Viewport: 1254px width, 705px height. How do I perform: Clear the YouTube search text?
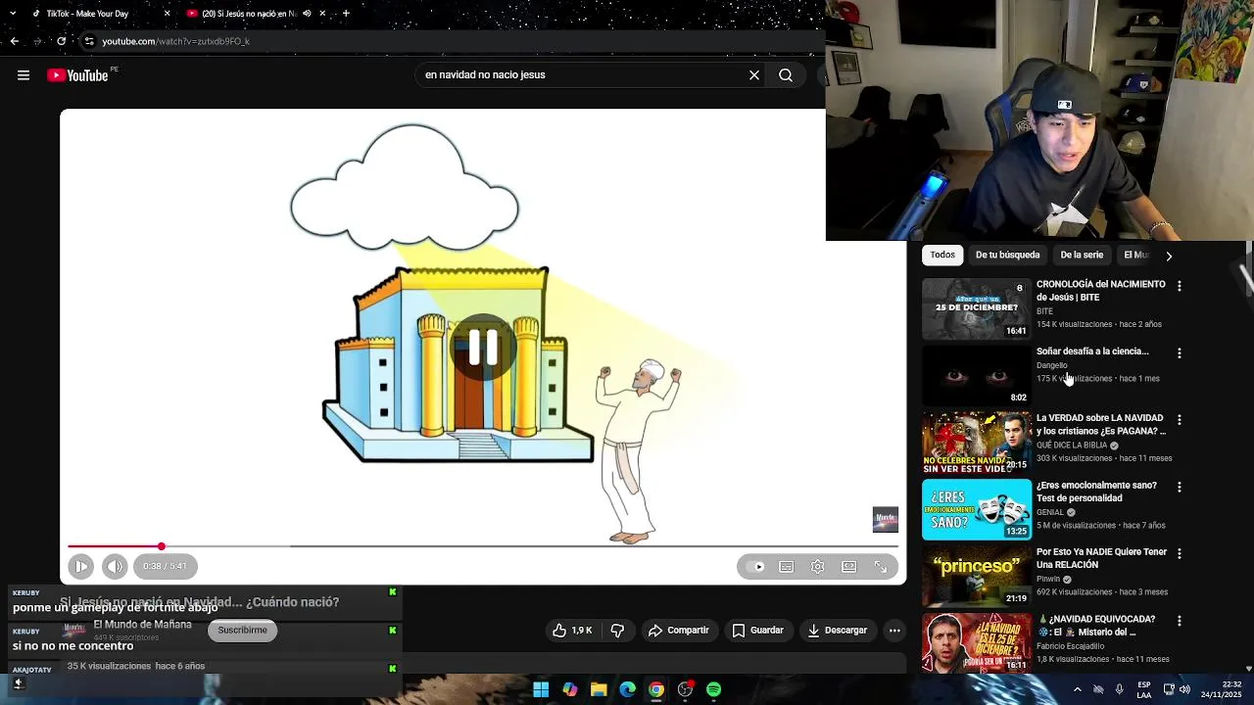click(x=754, y=75)
